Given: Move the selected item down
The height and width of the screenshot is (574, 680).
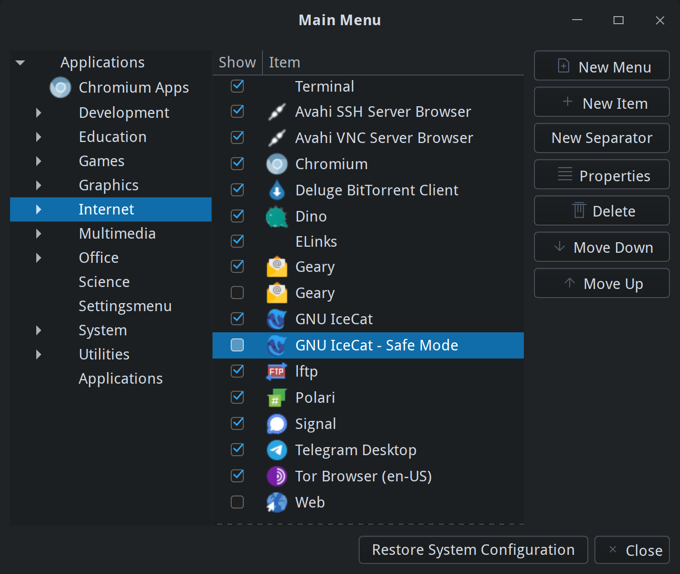Looking at the screenshot, I should [602, 247].
